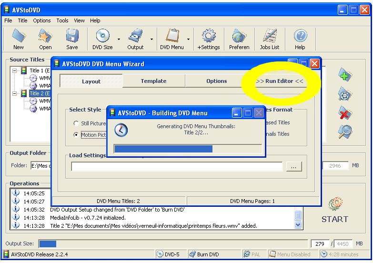Click the Run Editor button
This screenshot has width=373, height=263.
click(279, 81)
